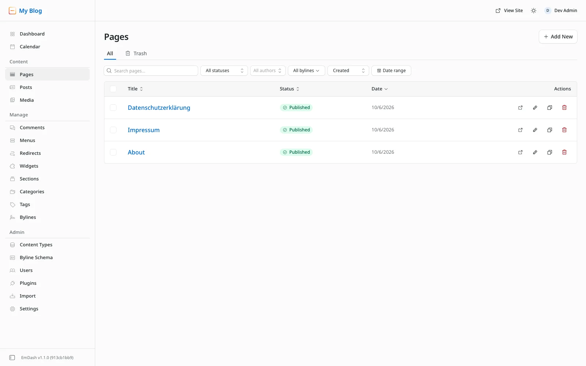Viewport: 586px width, 366px height.
Task: Select all pages header checkbox
Action: coord(113,89)
